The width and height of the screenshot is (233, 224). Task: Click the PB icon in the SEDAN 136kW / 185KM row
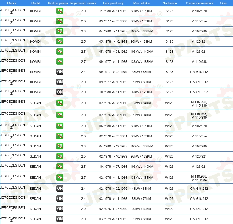(60, 178)
